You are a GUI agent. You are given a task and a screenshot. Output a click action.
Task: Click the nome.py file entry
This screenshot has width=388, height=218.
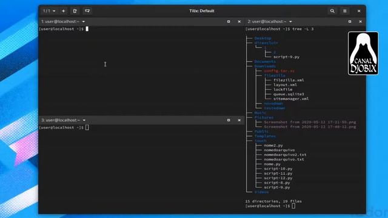pos(272,164)
